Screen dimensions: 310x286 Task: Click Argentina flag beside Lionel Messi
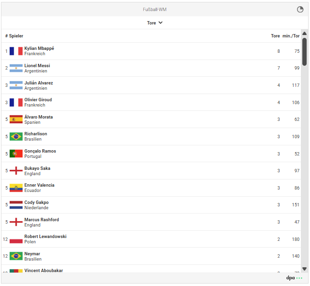pyautogui.click(x=16, y=68)
